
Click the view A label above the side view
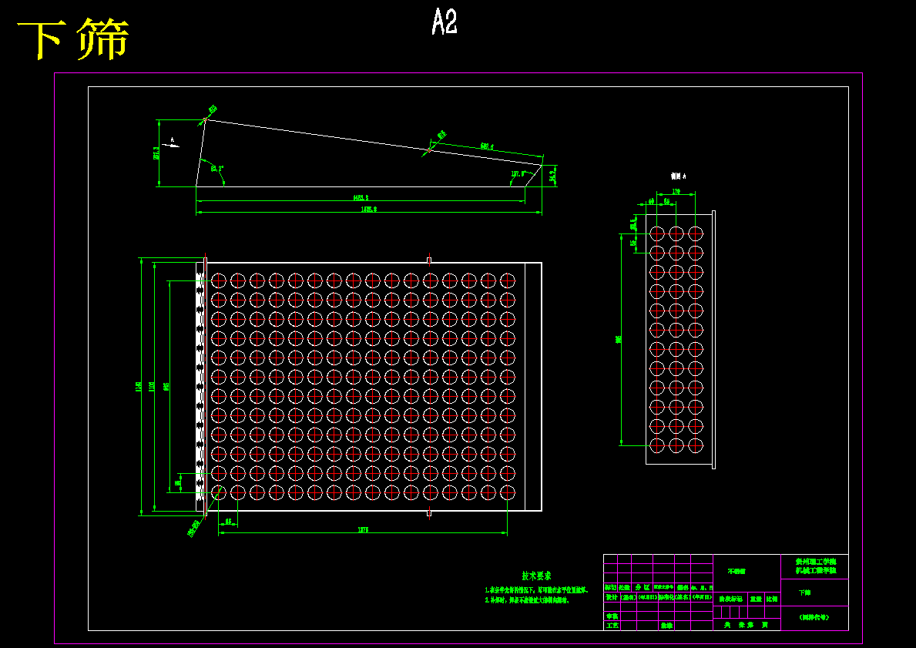point(678,176)
